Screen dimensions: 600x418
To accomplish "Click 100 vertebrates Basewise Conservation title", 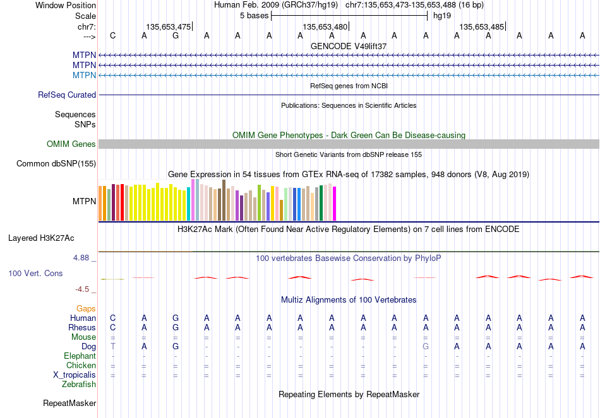I will (349, 258).
